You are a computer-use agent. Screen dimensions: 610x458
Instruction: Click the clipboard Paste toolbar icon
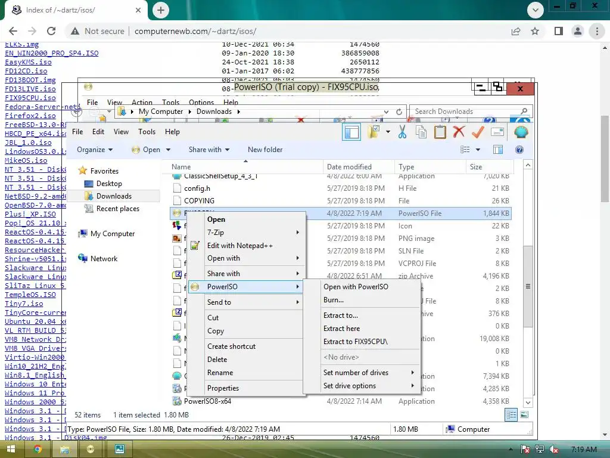tap(440, 132)
